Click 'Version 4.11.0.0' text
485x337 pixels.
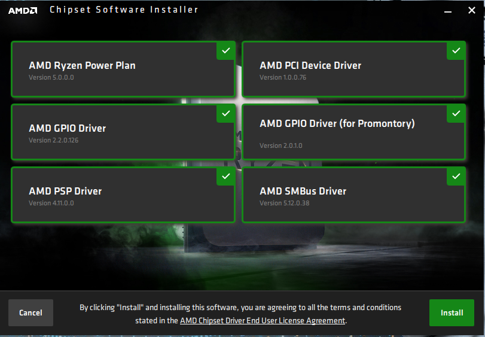(x=51, y=203)
